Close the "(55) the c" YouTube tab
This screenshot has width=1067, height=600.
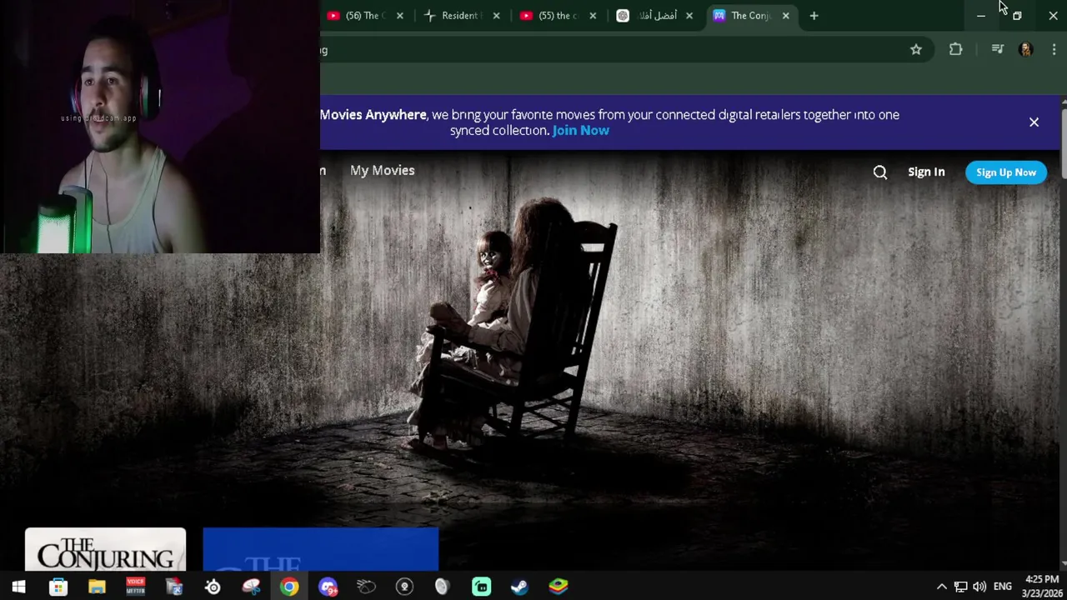point(593,15)
